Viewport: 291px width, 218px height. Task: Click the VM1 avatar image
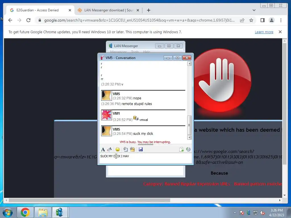[107, 115]
